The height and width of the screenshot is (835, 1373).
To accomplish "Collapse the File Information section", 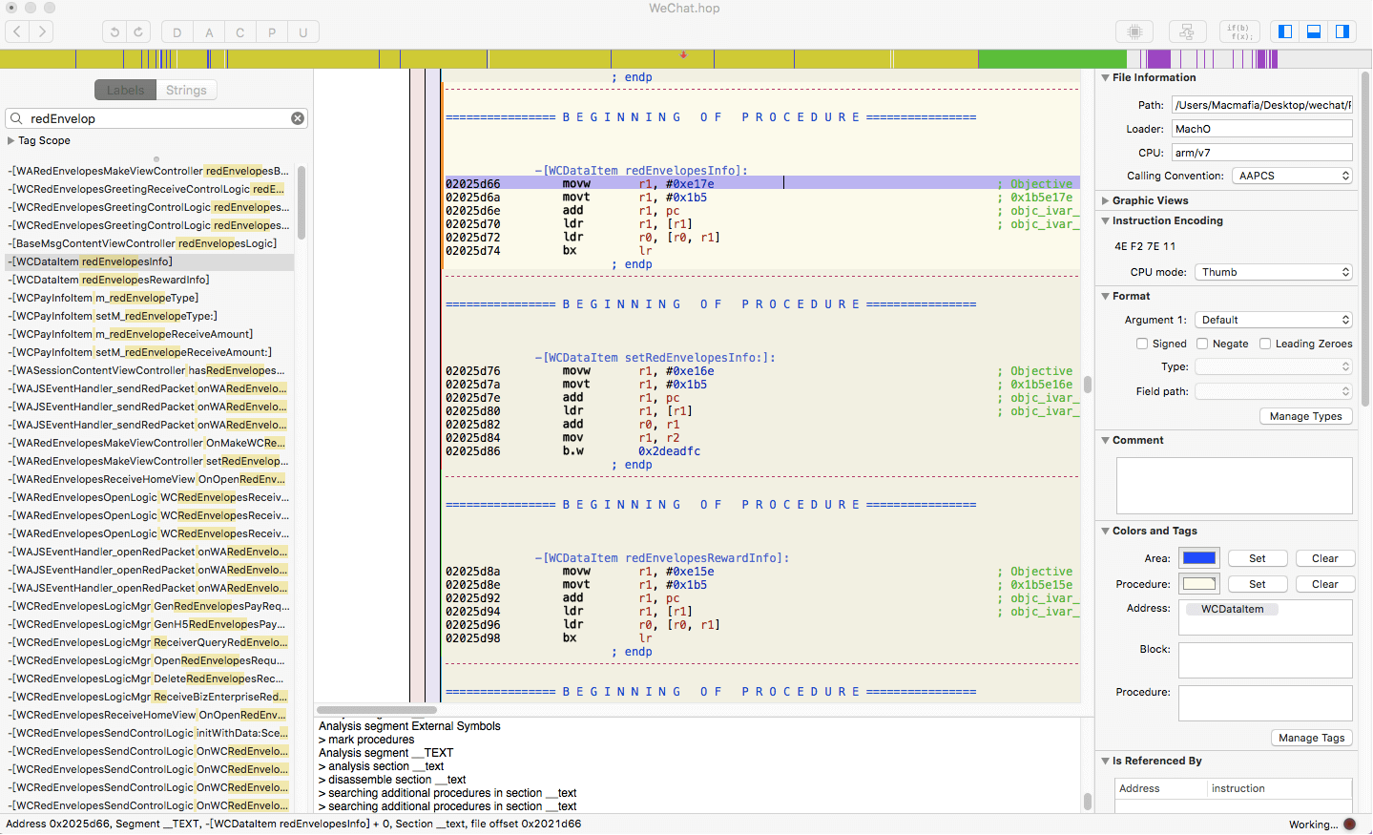I will tap(1106, 77).
